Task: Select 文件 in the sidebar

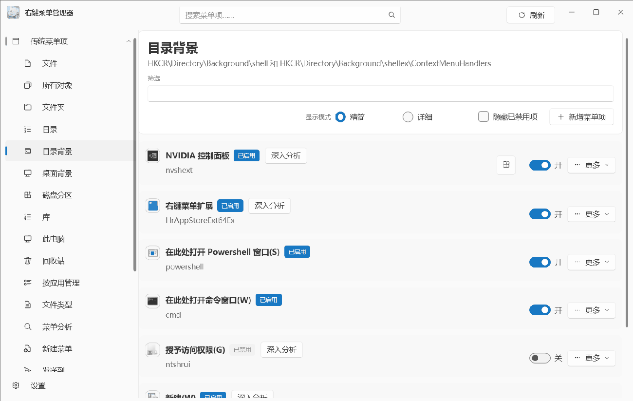Action: [70, 63]
